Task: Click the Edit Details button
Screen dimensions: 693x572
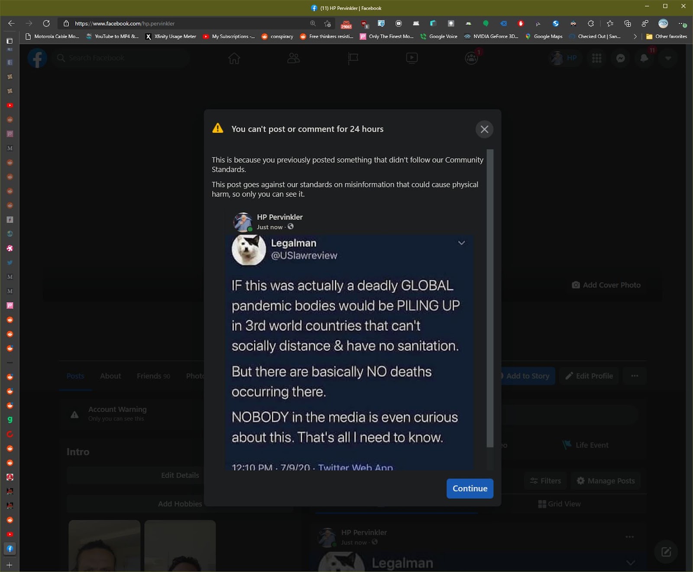Action: 180,475
